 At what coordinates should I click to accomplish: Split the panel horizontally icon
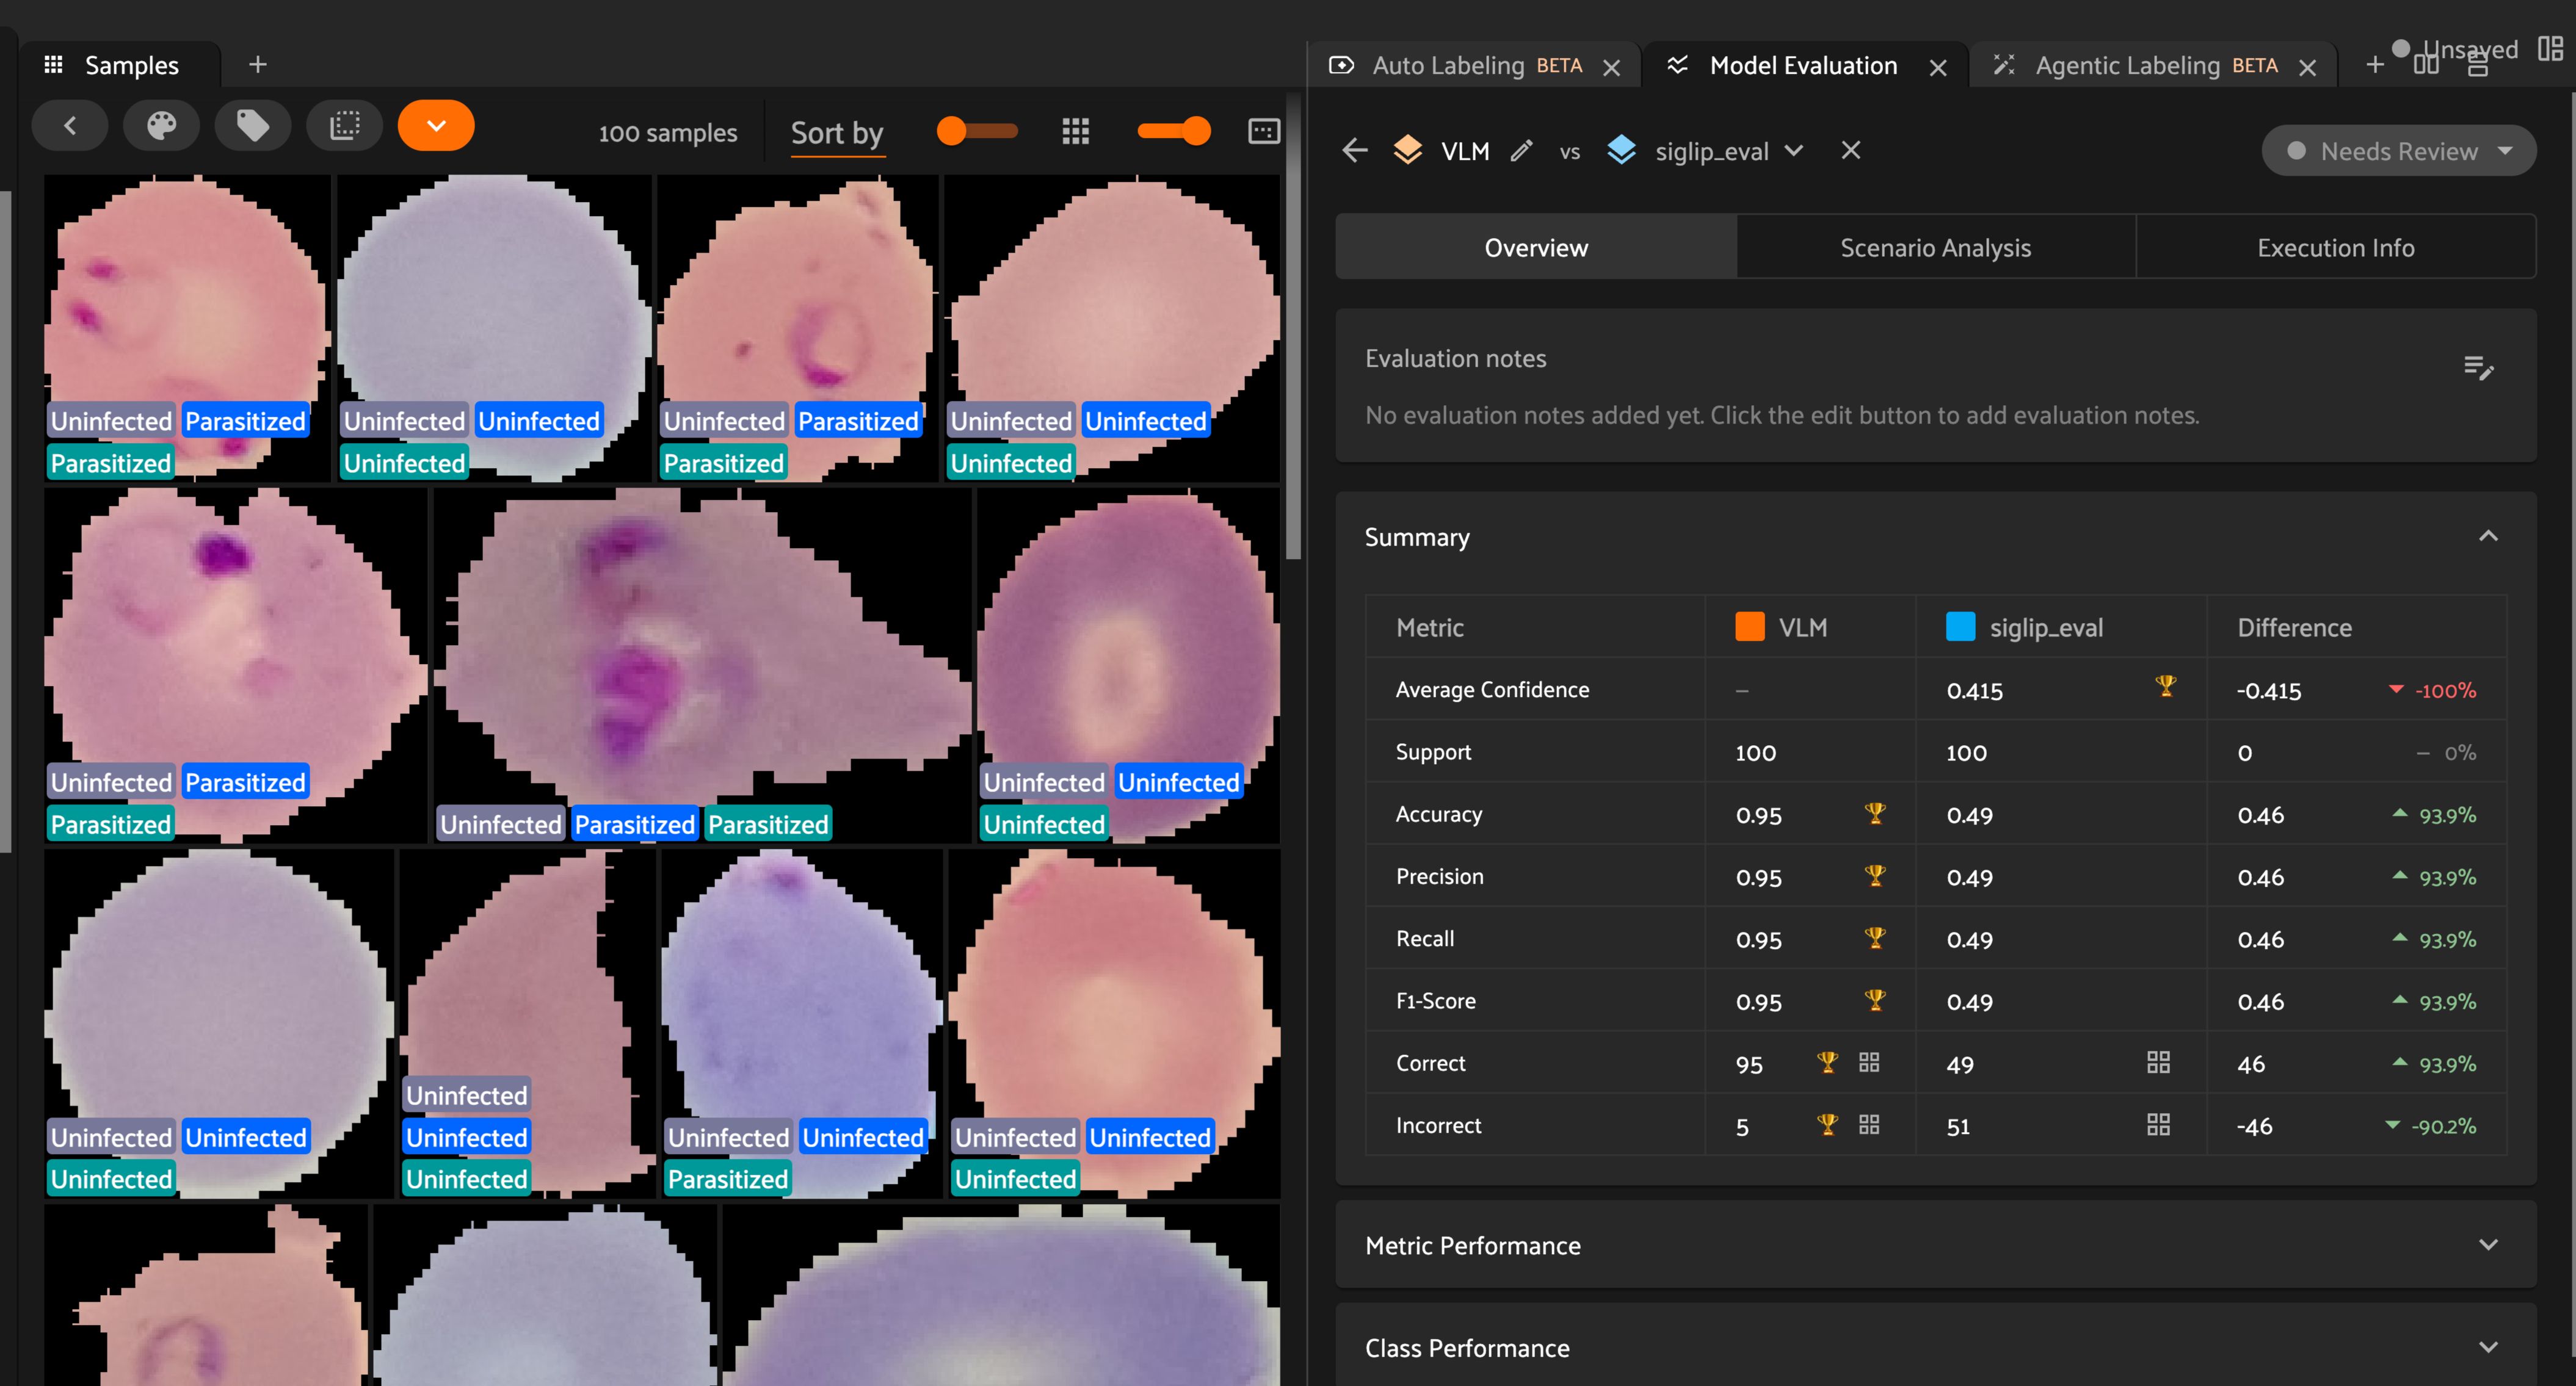(2425, 66)
